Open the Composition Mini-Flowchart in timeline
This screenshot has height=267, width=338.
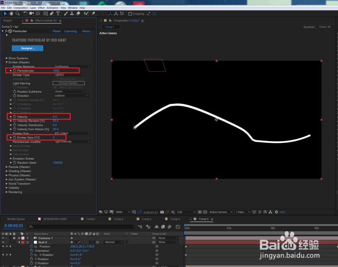point(140,227)
